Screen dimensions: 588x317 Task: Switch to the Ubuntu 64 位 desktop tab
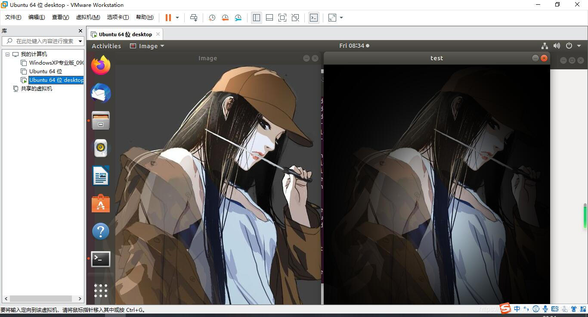[125, 34]
